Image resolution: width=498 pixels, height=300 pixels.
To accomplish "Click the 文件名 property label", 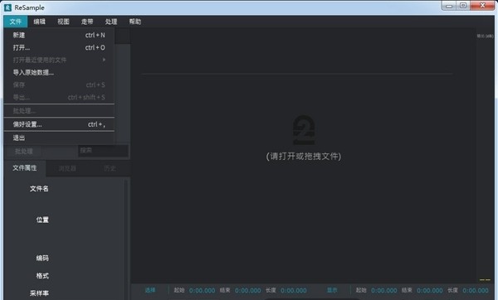I will [39, 189].
